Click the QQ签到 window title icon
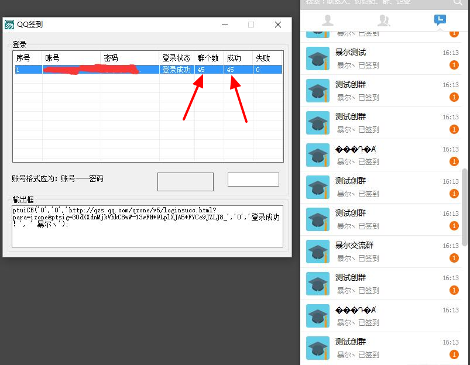 point(9,25)
